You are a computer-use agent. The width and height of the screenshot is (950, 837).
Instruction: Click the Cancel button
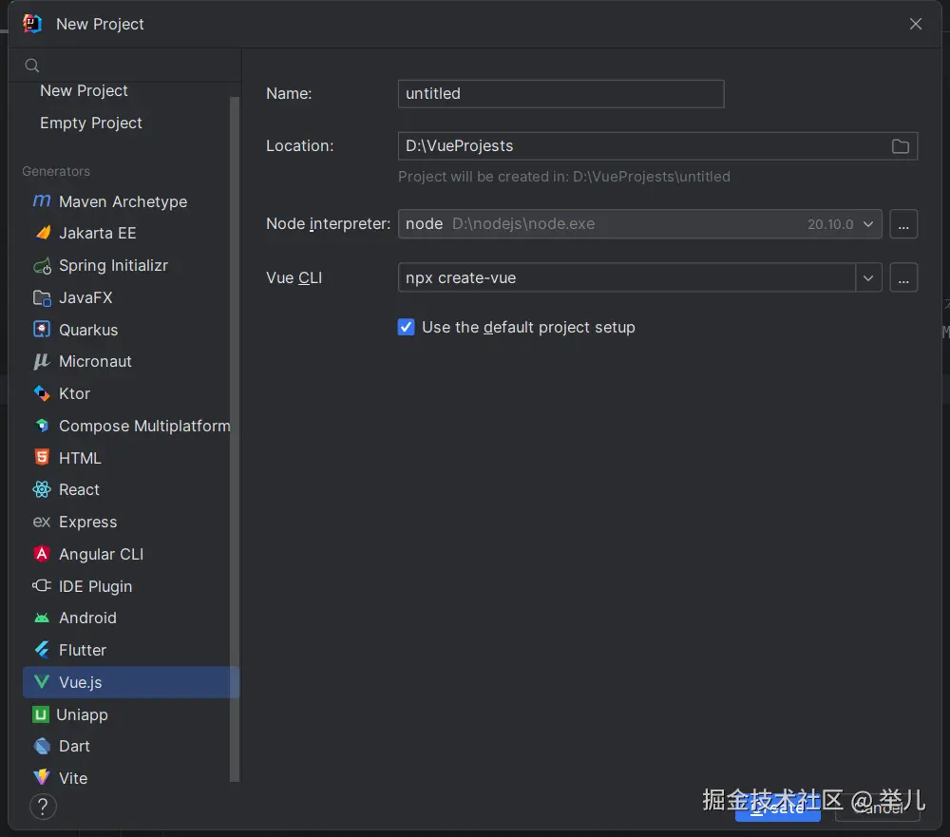tap(877, 808)
